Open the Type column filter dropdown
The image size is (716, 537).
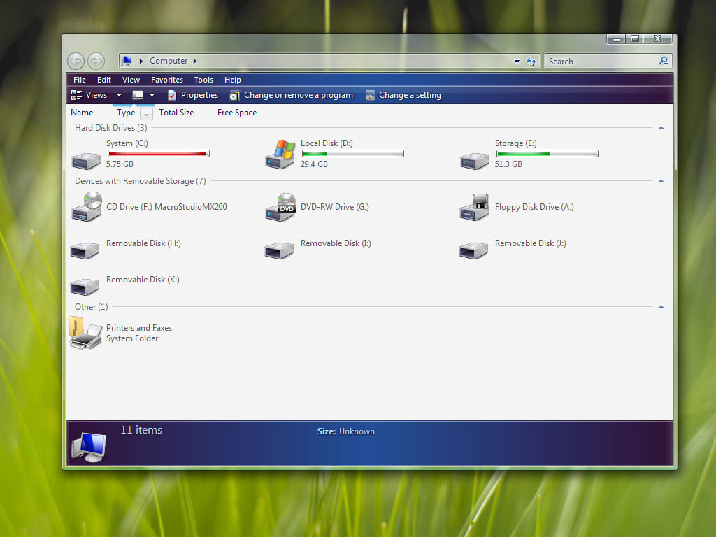tap(146, 113)
